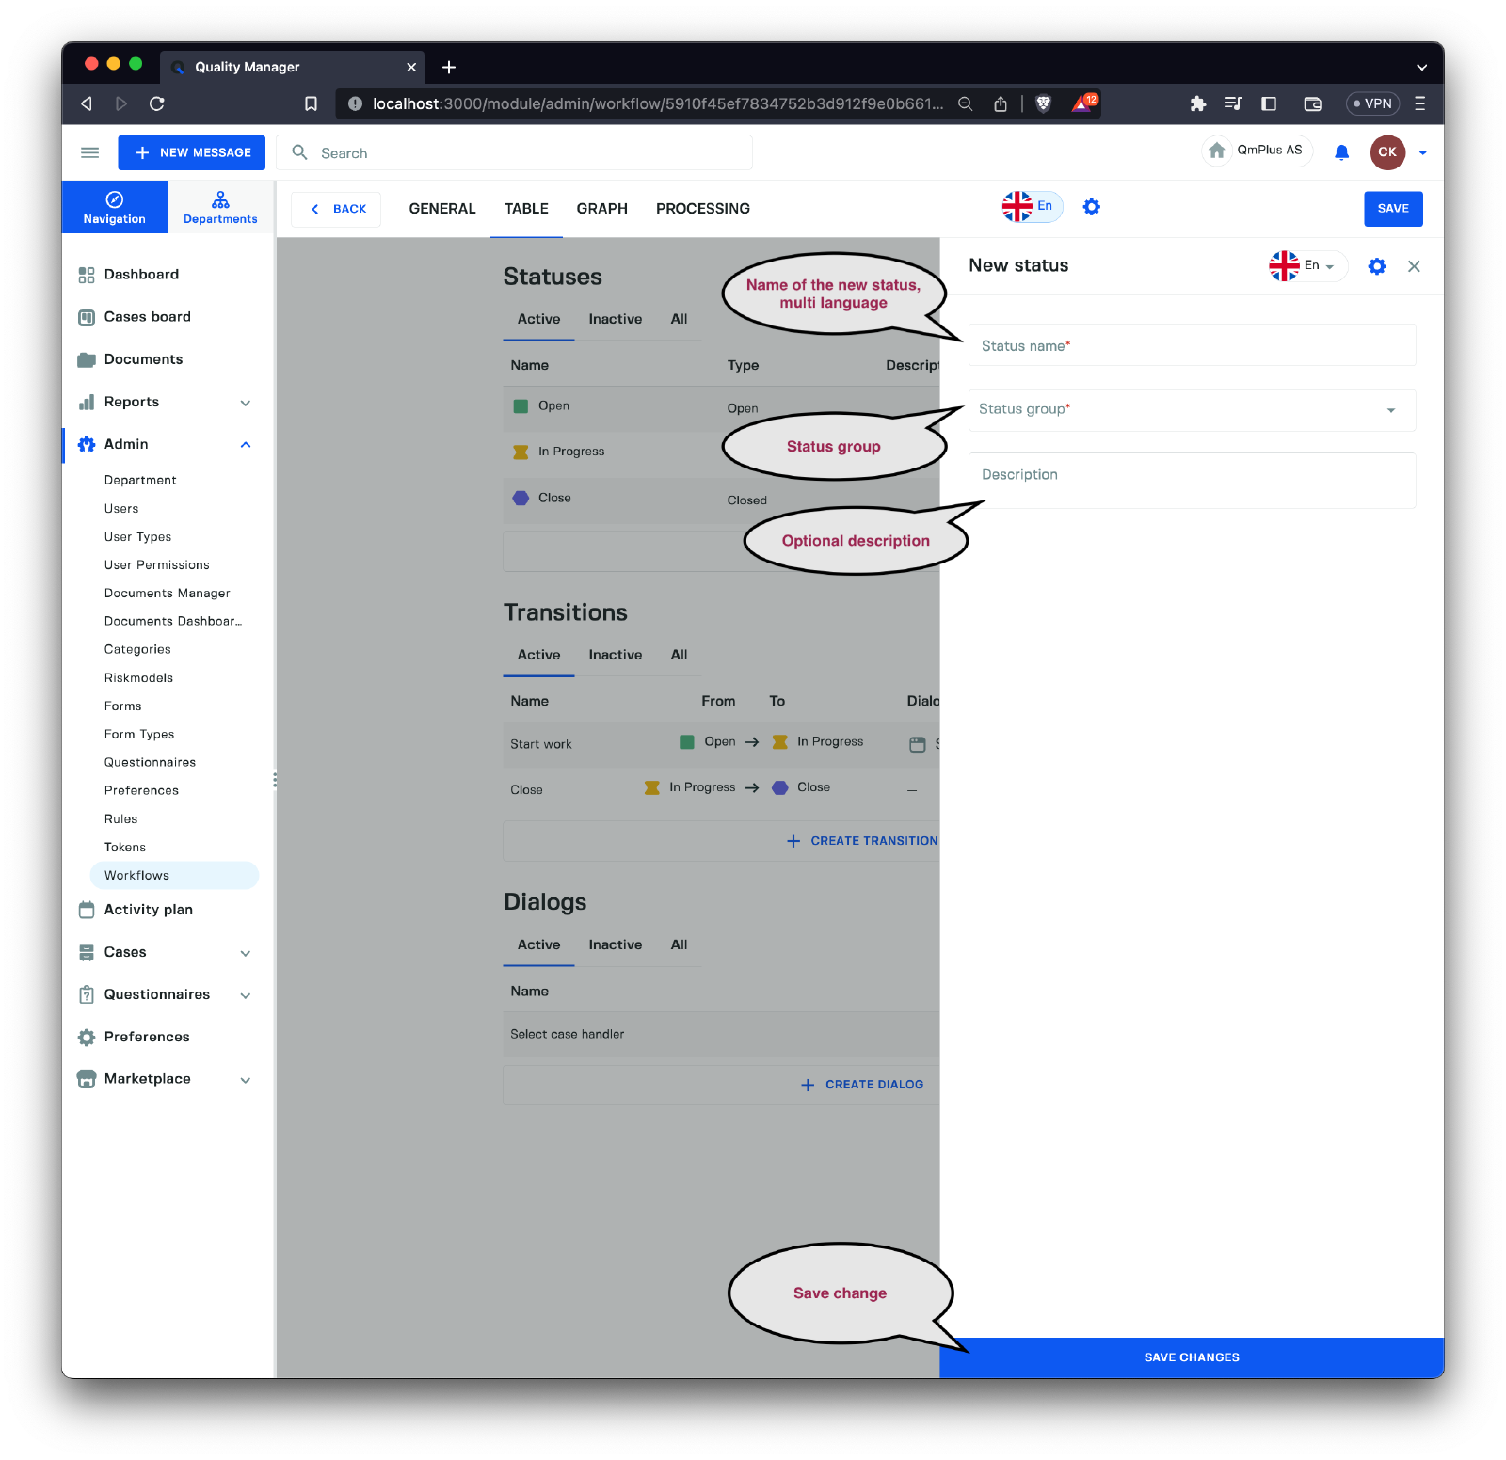The image size is (1506, 1460).
Task: Click the notifications bell icon
Action: [1341, 152]
